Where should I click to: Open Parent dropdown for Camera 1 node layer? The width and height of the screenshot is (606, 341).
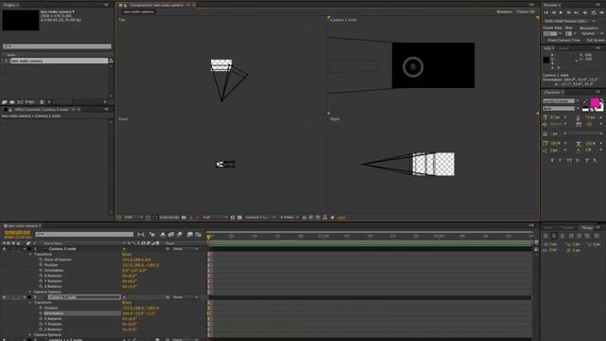185,297
